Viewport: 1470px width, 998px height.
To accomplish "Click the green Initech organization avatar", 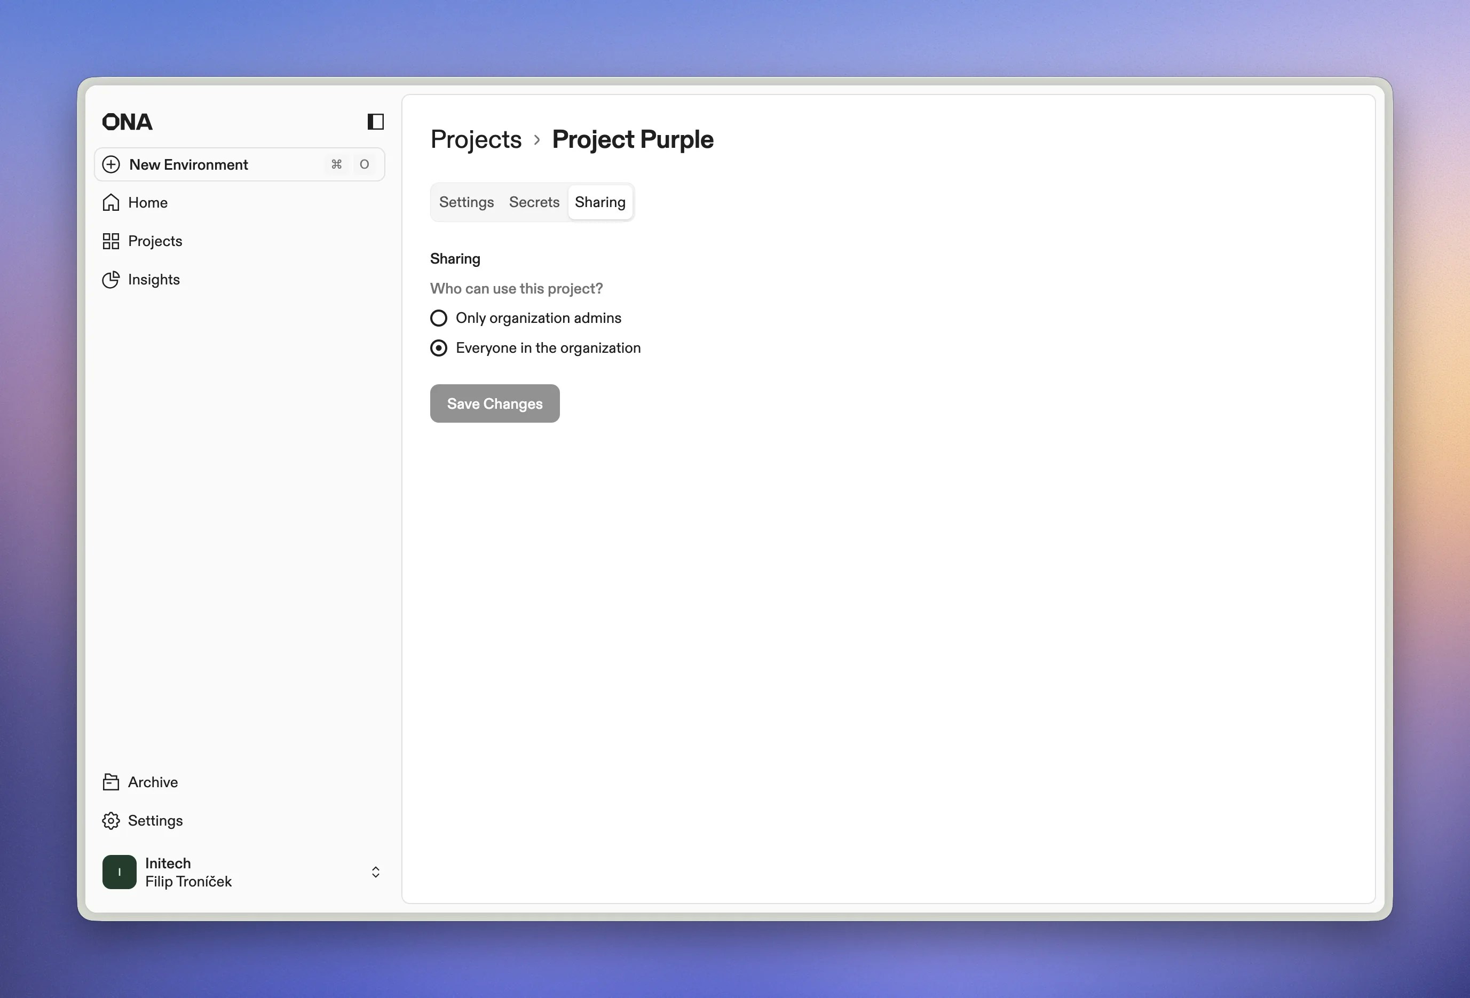I will (x=120, y=872).
